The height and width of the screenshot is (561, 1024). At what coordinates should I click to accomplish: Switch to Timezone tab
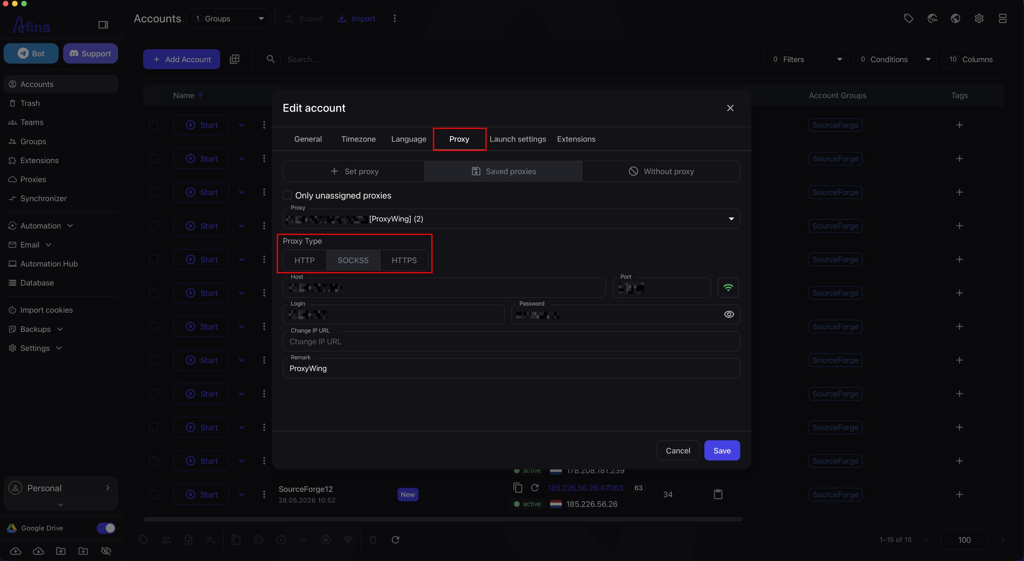coord(358,139)
